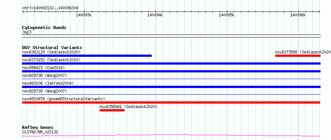Open nsv483106 (Iafrate2004) variant label
The width and height of the screenshot is (331, 140).
coord(48,83)
